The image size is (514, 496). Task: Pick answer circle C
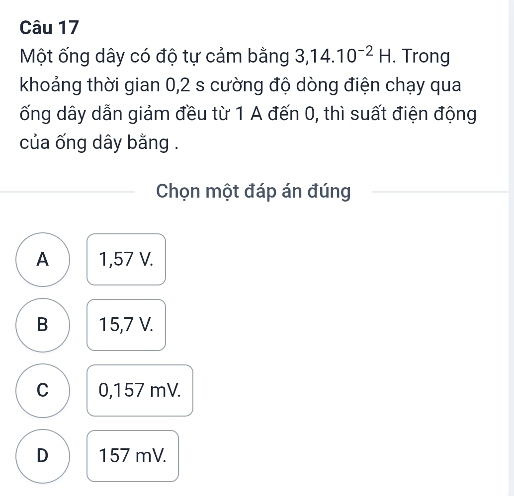click(43, 391)
